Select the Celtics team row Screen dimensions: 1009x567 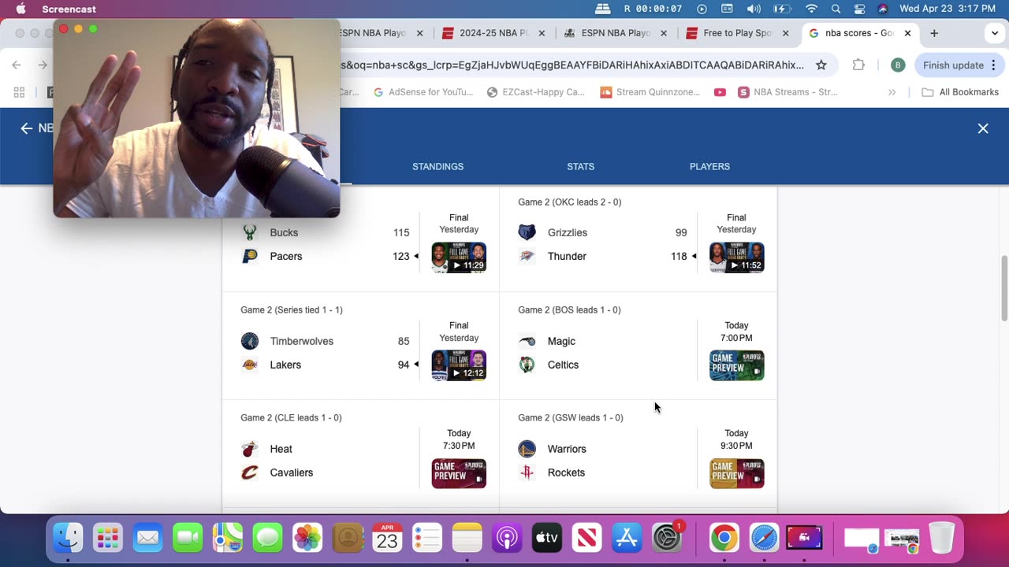click(x=603, y=365)
